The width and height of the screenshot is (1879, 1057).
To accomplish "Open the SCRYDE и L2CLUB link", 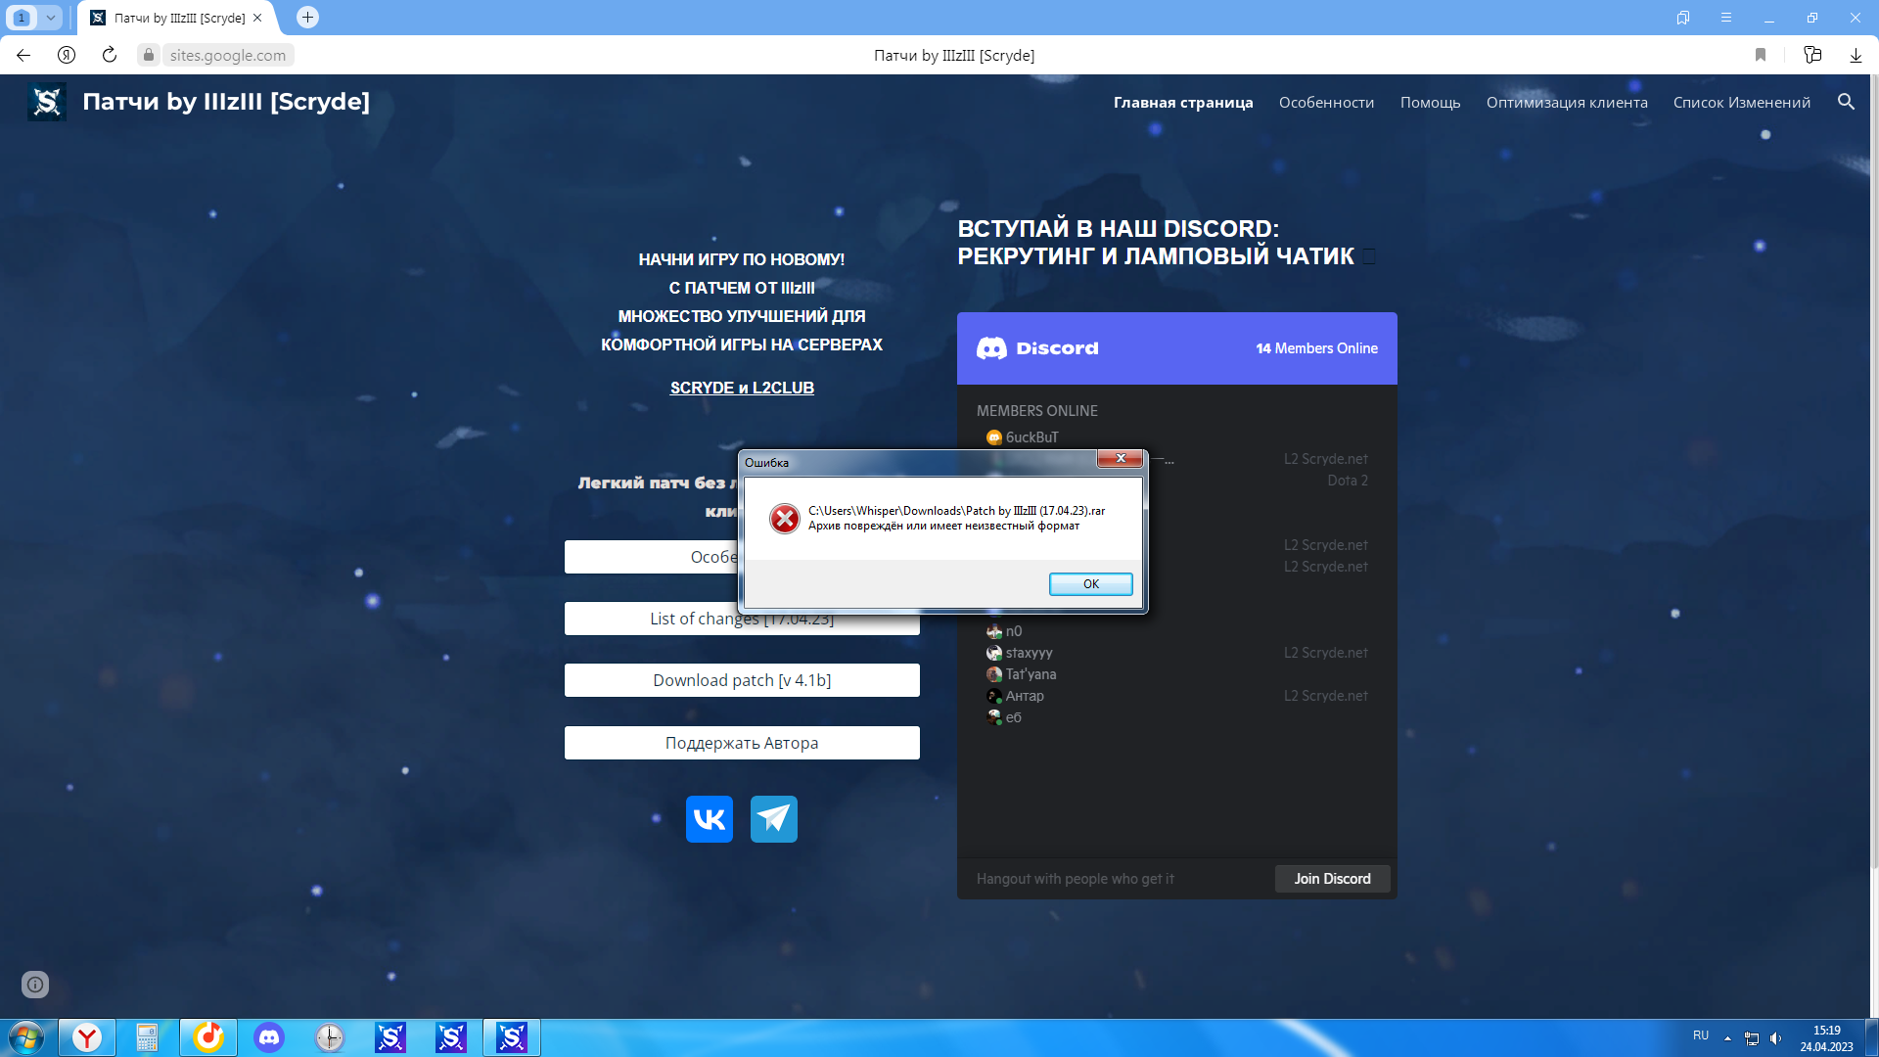I will [742, 388].
